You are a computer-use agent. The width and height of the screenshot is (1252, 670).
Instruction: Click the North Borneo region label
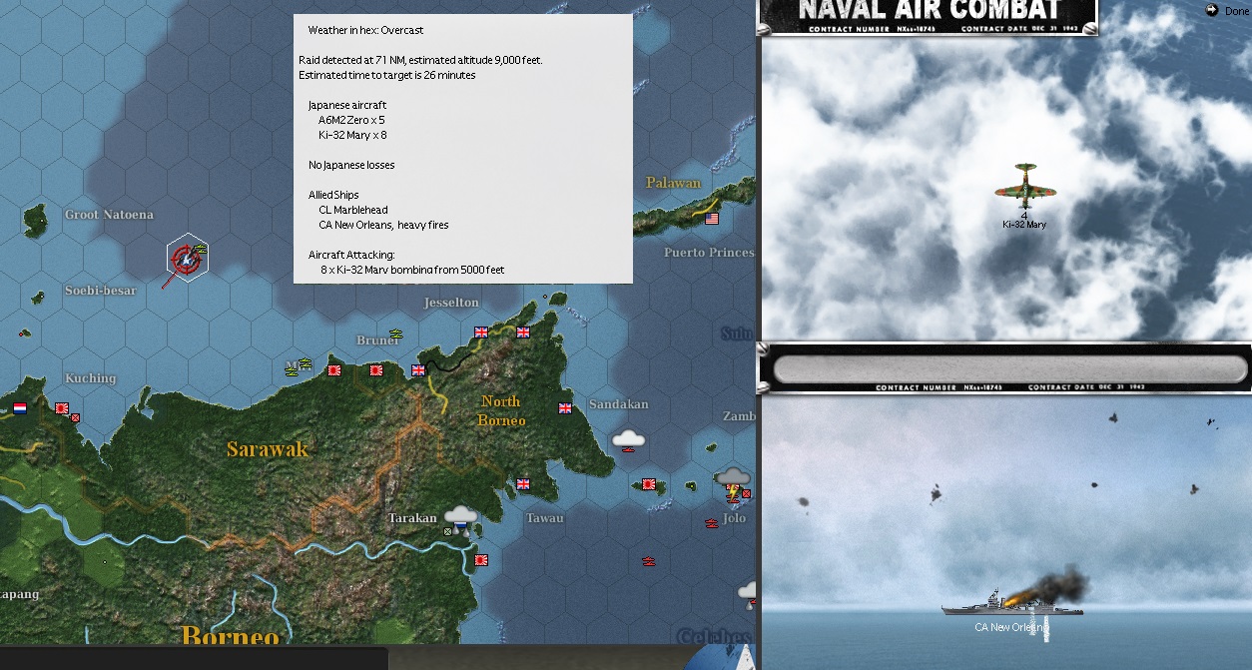coord(501,410)
